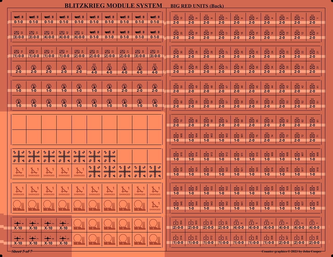
Task: Click the infantry brigade counter numbered 926
Action: coord(314,190)
